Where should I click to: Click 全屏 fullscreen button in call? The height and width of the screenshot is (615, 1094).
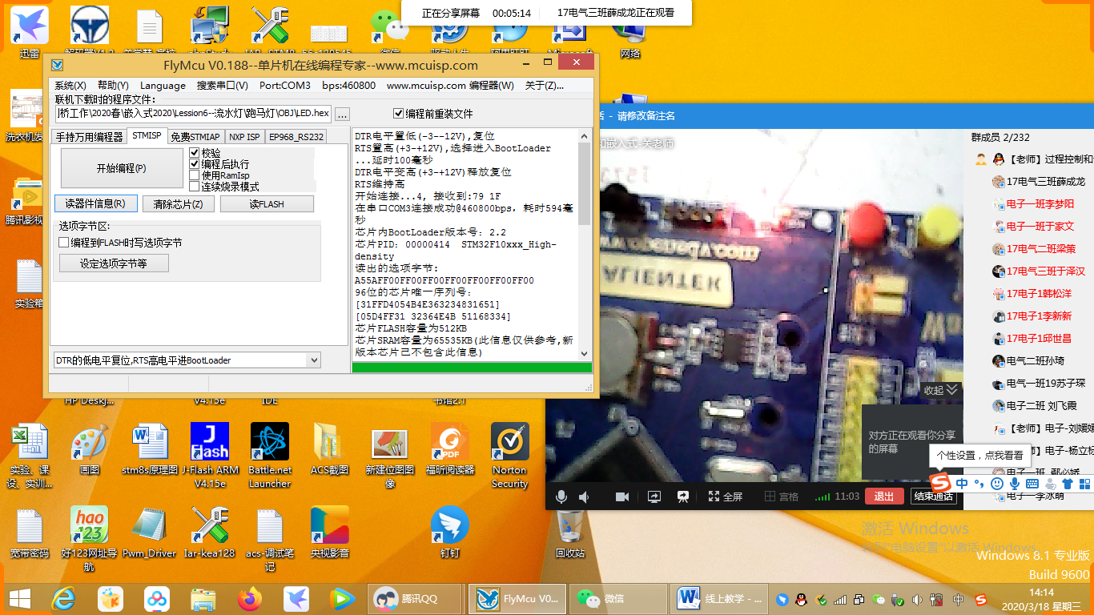tap(725, 496)
